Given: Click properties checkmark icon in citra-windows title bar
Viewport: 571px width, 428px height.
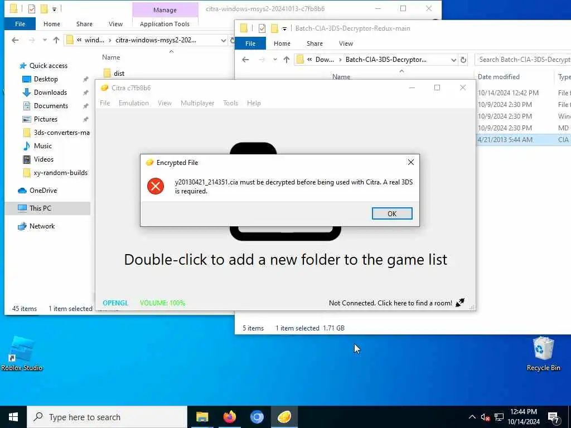Looking at the screenshot, I should click(x=32, y=9).
